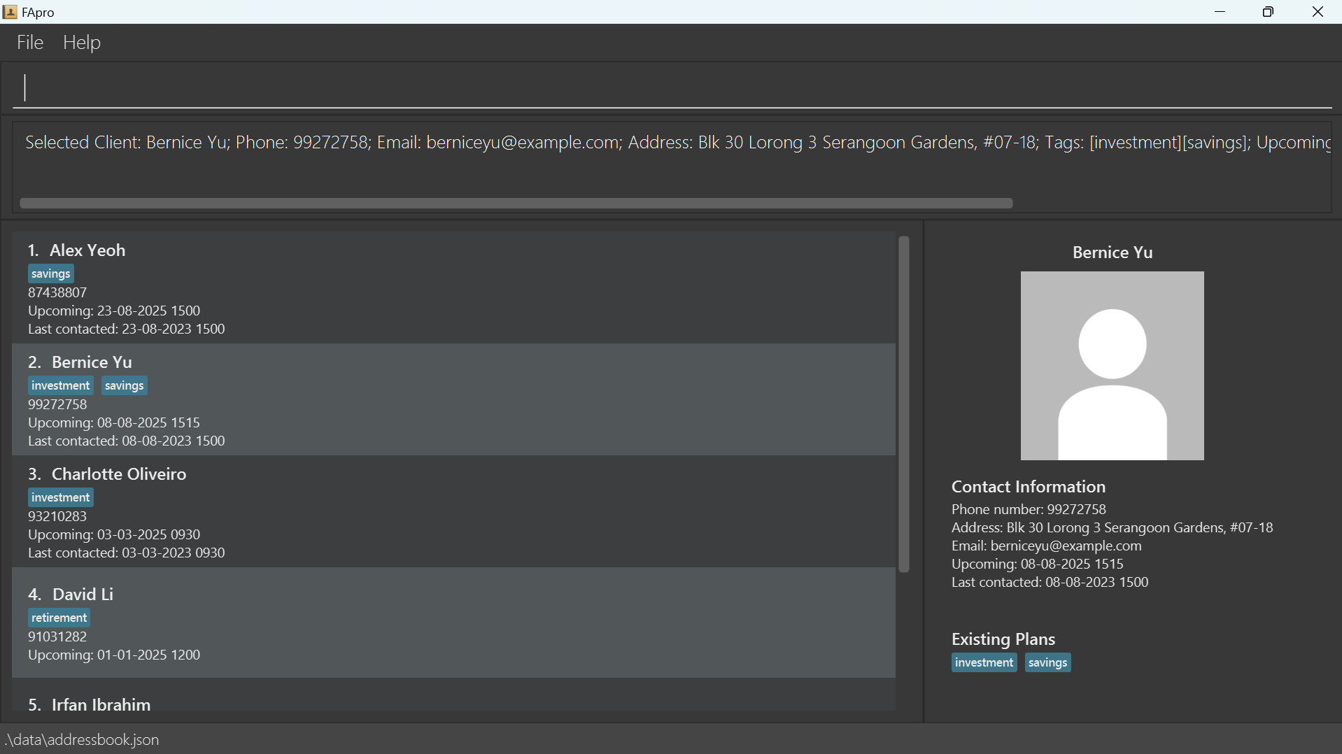The height and width of the screenshot is (754, 1342).
Task: Click investment tag in Bernice Yu list entry
Action: pyautogui.click(x=61, y=386)
